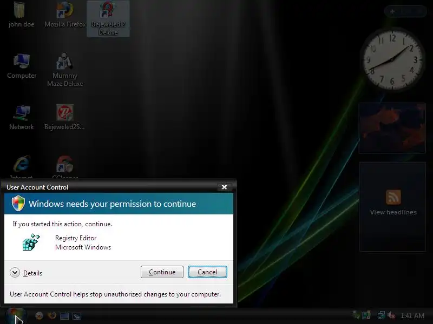This screenshot has width=433, height=324.
Task: Select the Mummy Maze Deluxe shortcut
Action: tap(65, 70)
